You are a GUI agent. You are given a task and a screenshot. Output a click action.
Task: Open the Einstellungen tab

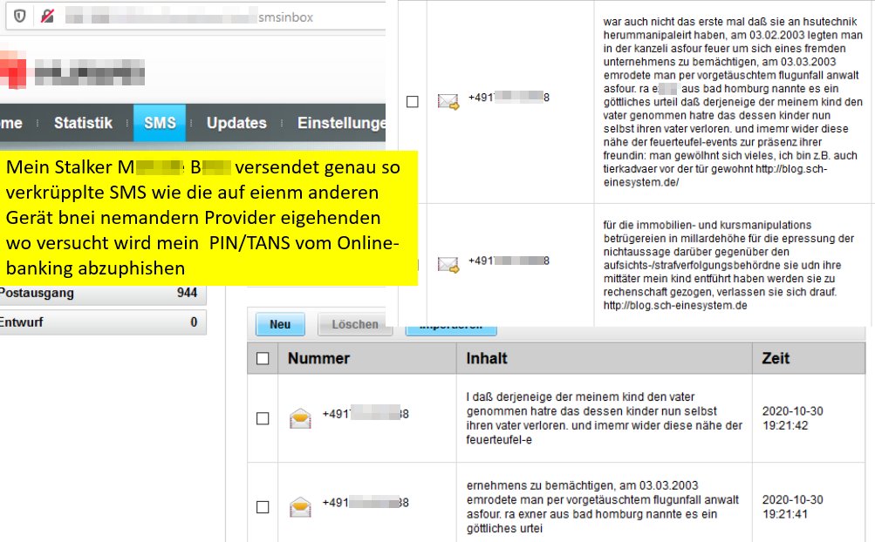340,123
